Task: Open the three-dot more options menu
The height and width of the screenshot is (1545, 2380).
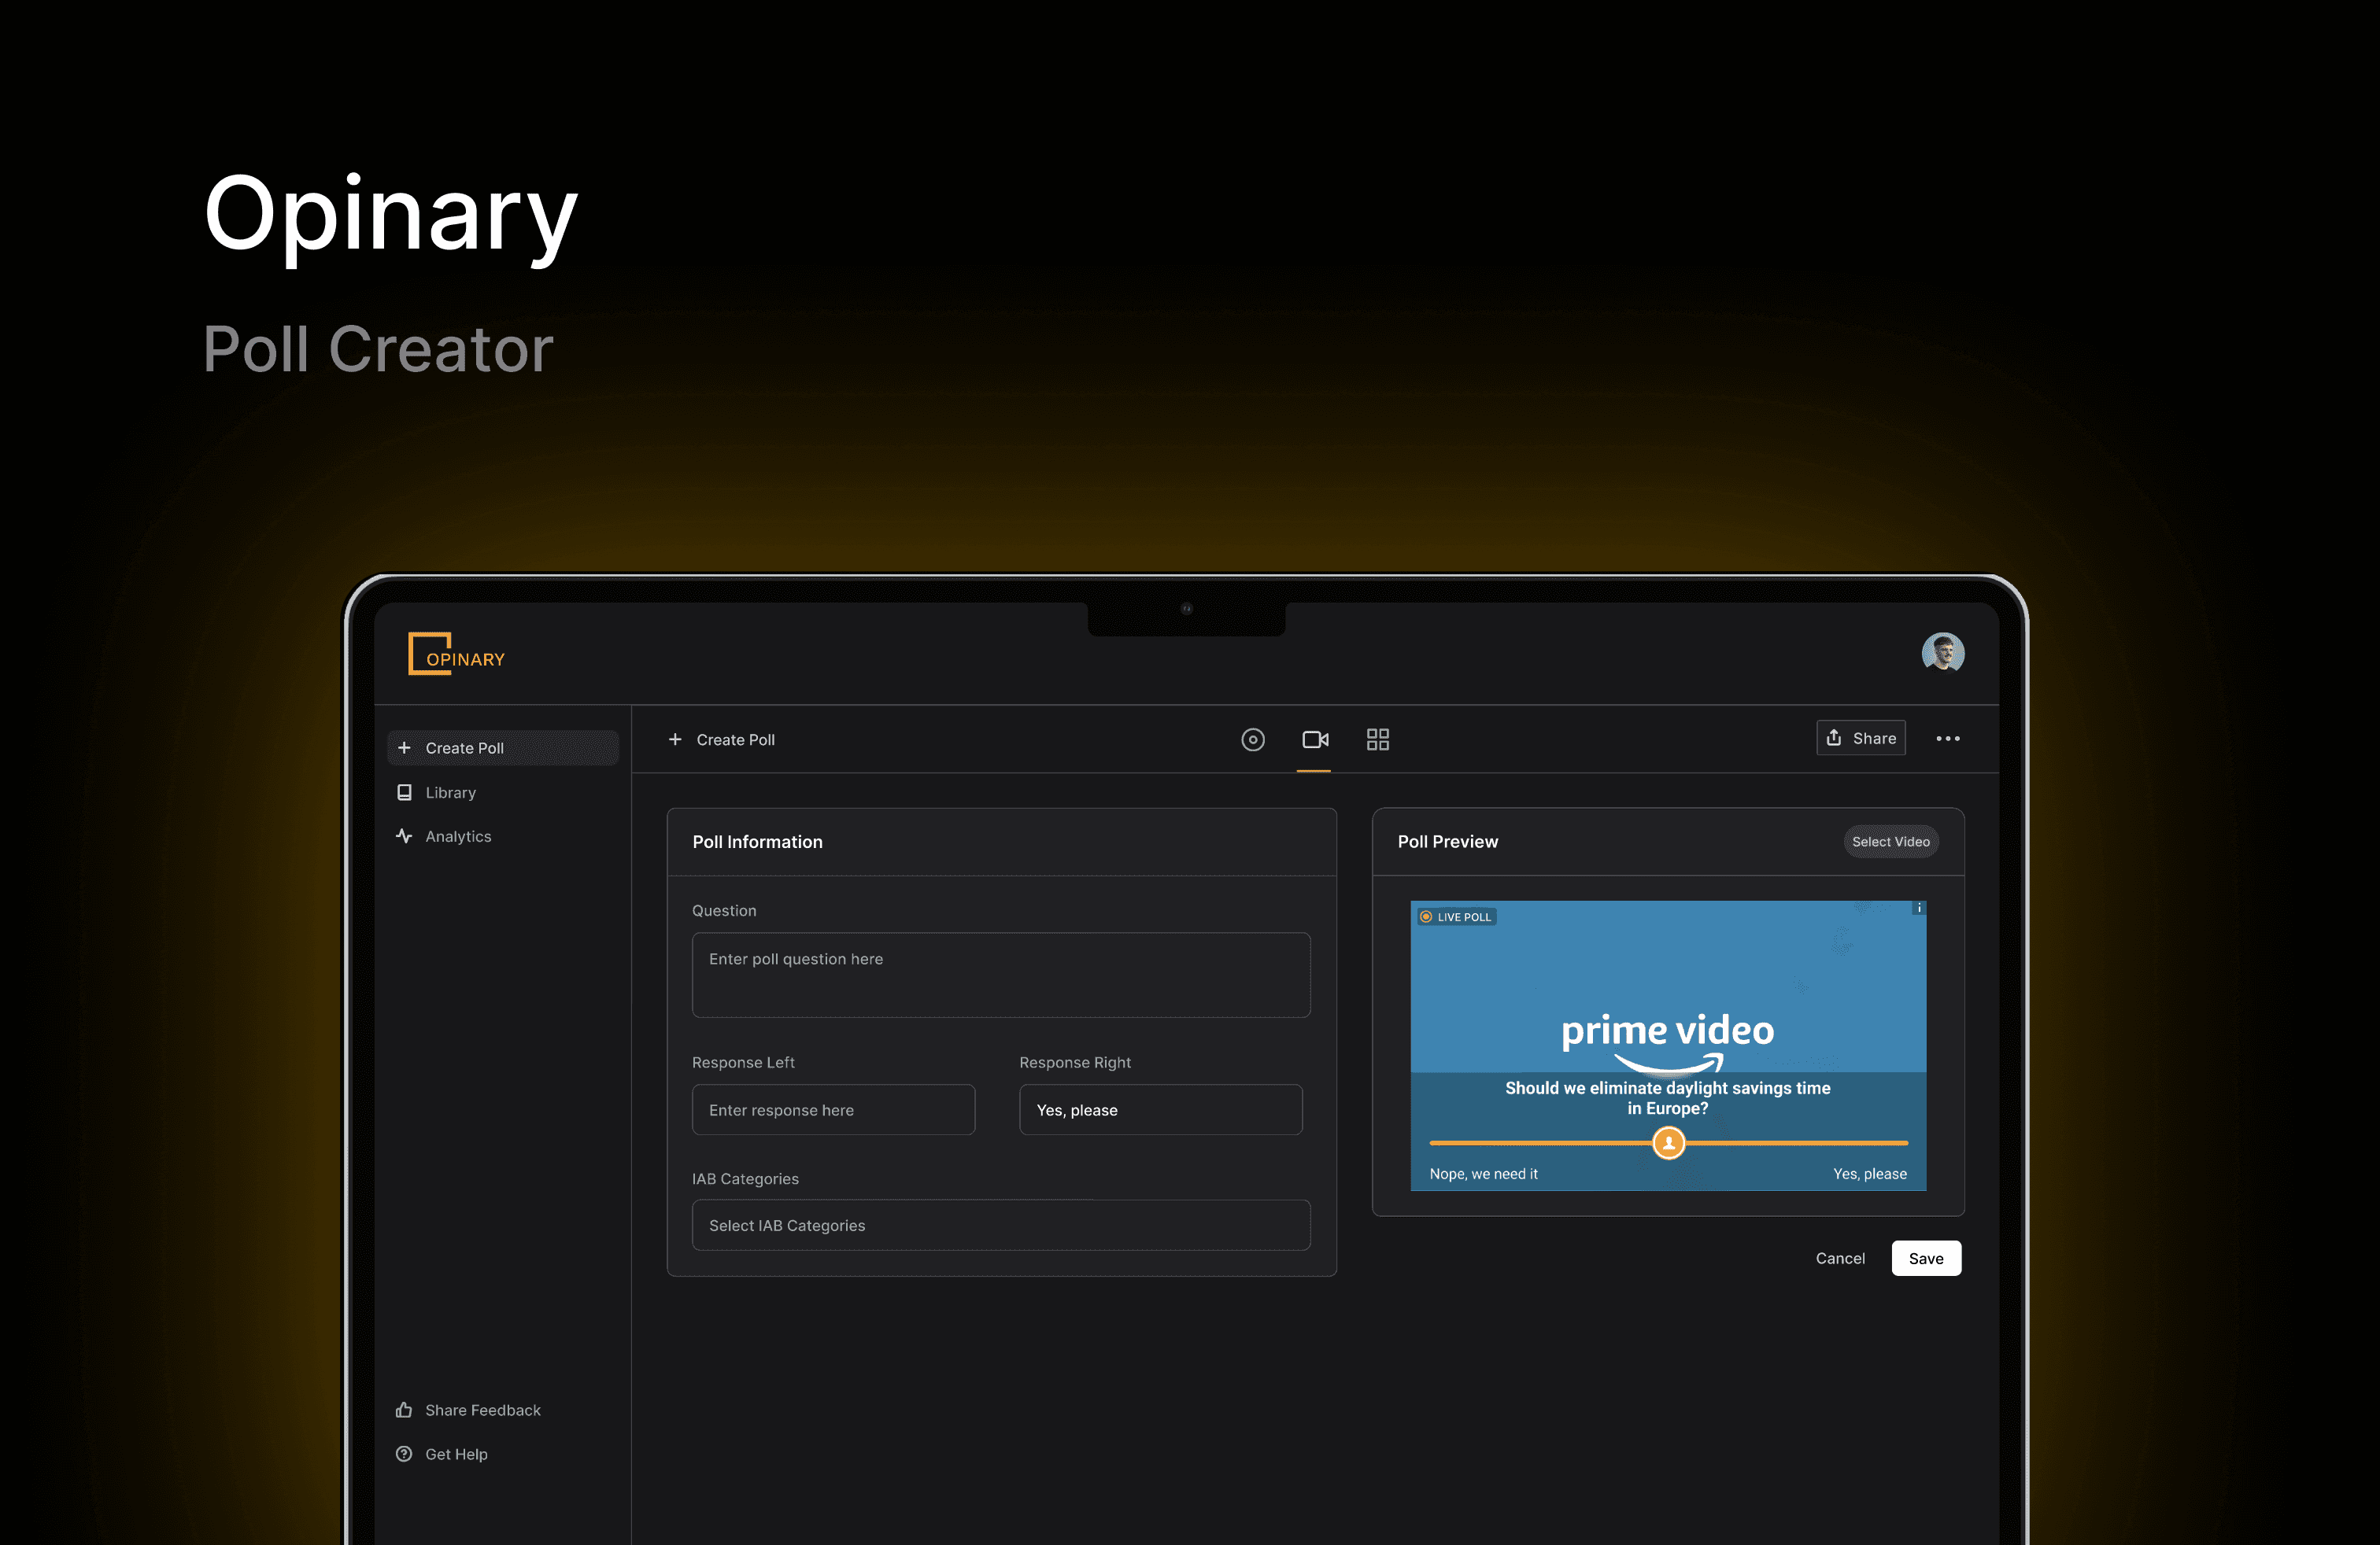Action: point(1947,739)
